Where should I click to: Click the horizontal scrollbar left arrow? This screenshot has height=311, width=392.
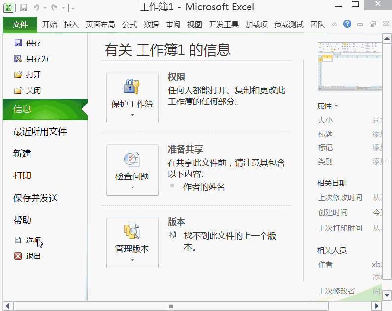coord(8,306)
